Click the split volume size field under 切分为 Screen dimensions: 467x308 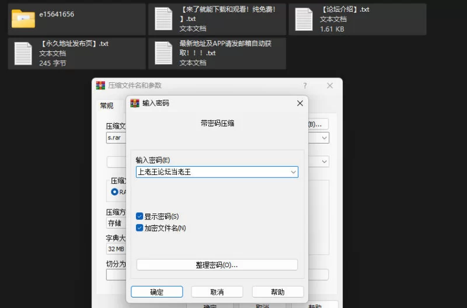[x=116, y=275]
